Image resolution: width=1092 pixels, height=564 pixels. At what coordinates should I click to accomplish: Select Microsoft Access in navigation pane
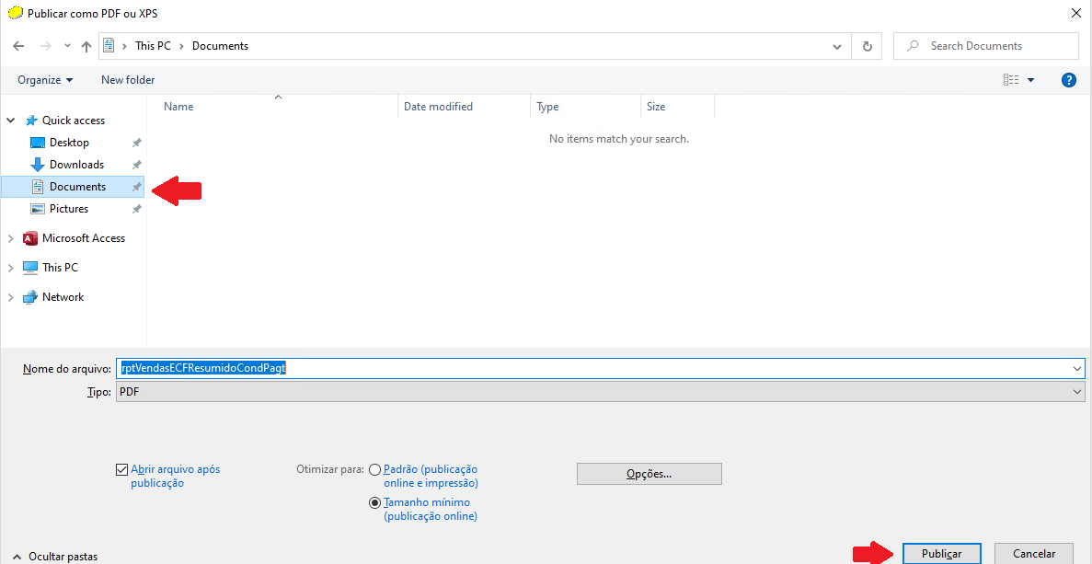coord(83,238)
